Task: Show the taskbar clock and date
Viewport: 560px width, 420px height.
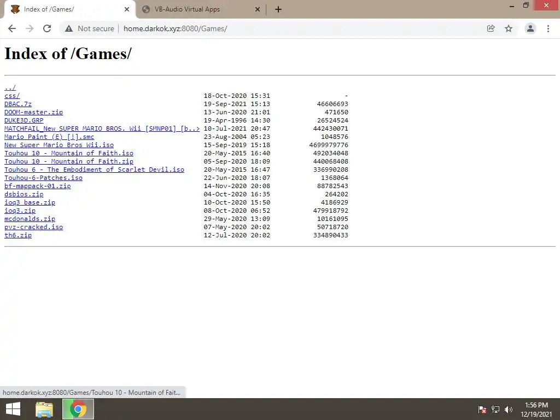Action: tap(536, 410)
